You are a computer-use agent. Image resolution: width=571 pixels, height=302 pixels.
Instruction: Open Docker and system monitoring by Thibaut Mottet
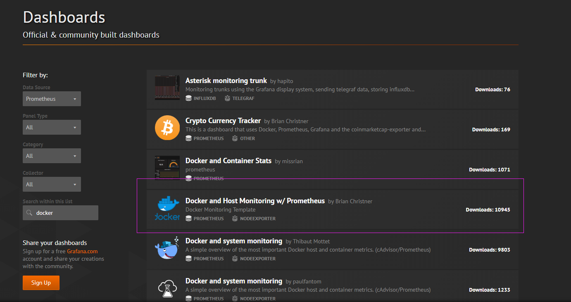[x=234, y=241]
